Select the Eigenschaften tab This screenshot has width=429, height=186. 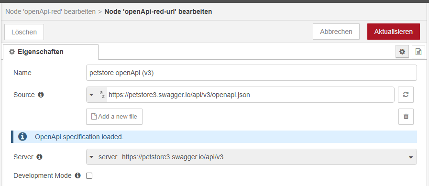coord(51,52)
